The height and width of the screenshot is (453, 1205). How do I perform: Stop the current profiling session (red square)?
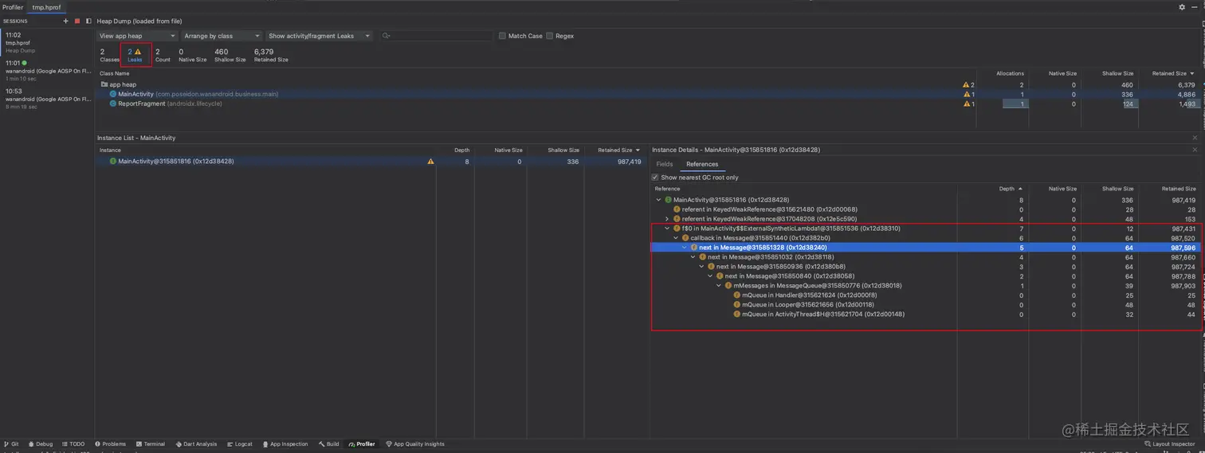click(77, 21)
